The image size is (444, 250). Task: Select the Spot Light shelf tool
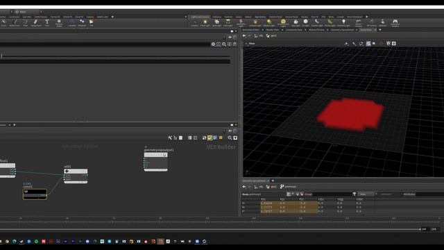click(216, 23)
